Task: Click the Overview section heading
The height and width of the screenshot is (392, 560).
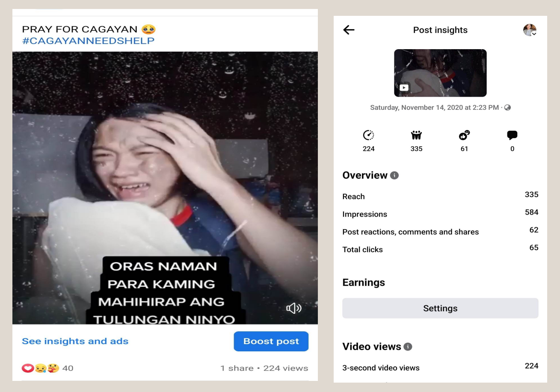Action: [365, 175]
